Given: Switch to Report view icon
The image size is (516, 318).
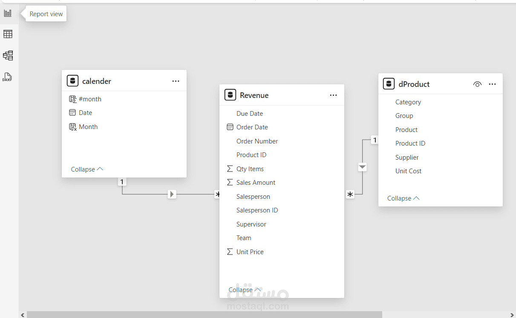Looking at the screenshot, I should pyautogui.click(x=8, y=13).
